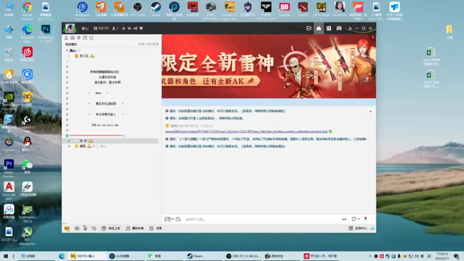Click the flower gift icon in chat bar
Image resolution: width=464 pixels, height=261 pixels.
(365, 219)
